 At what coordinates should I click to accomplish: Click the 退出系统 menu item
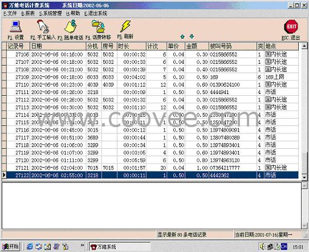click(96, 13)
